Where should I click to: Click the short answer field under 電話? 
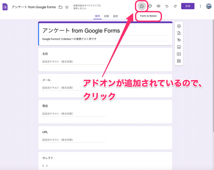click(74, 114)
